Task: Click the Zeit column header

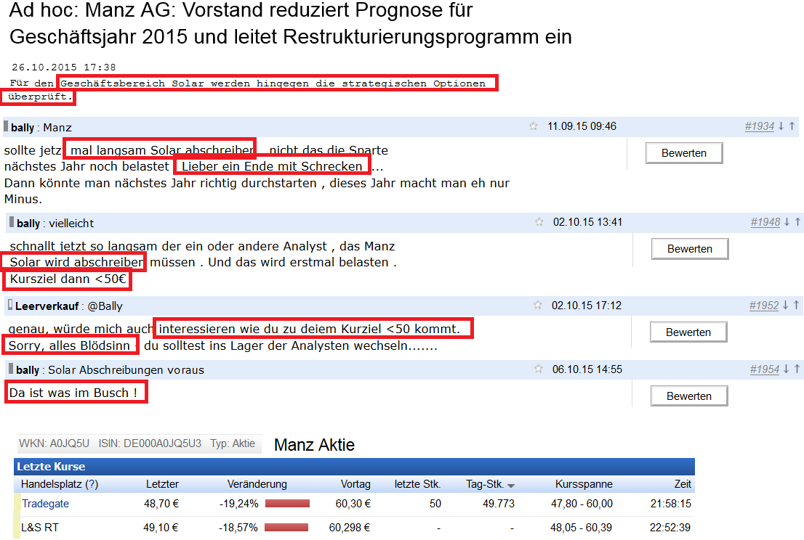Action: click(683, 484)
